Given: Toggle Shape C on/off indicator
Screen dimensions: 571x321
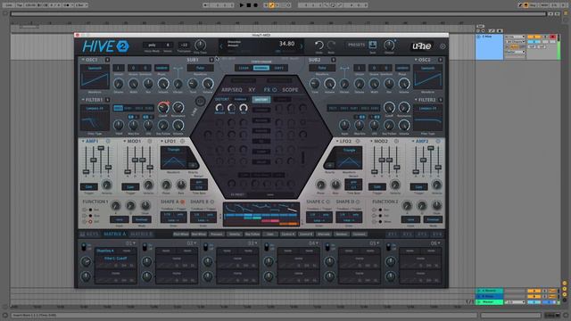Looking at the screenshot, I should tap(327, 202).
